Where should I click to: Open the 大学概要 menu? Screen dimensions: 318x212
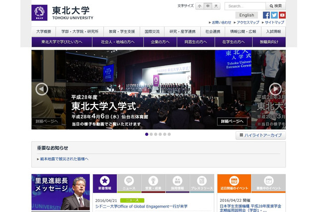click(44, 31)
